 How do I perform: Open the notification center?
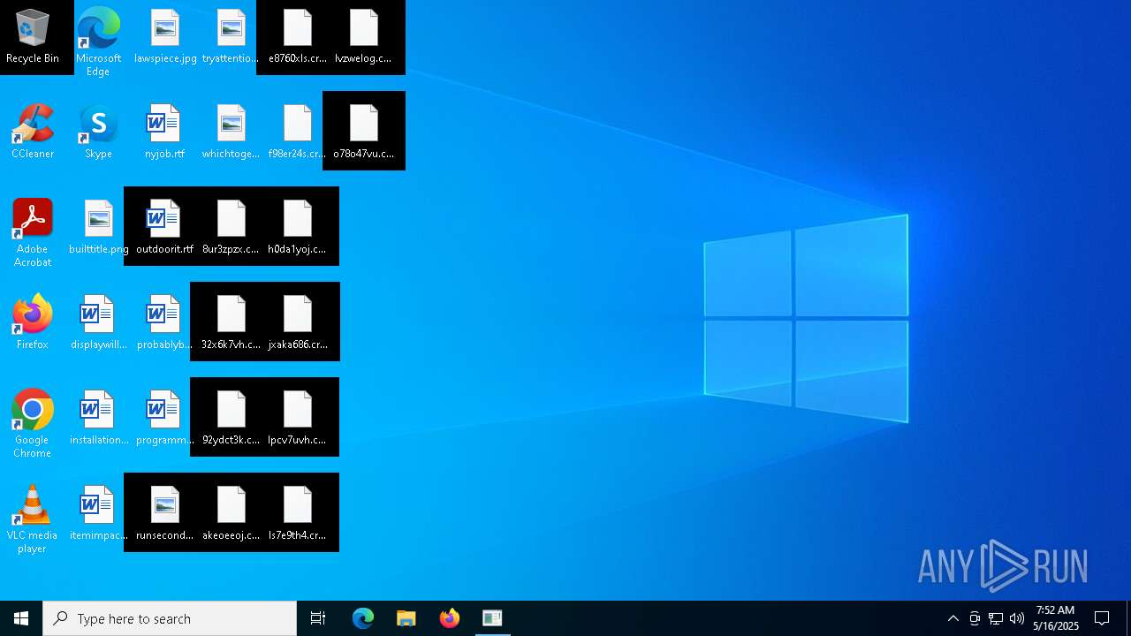1102,618
